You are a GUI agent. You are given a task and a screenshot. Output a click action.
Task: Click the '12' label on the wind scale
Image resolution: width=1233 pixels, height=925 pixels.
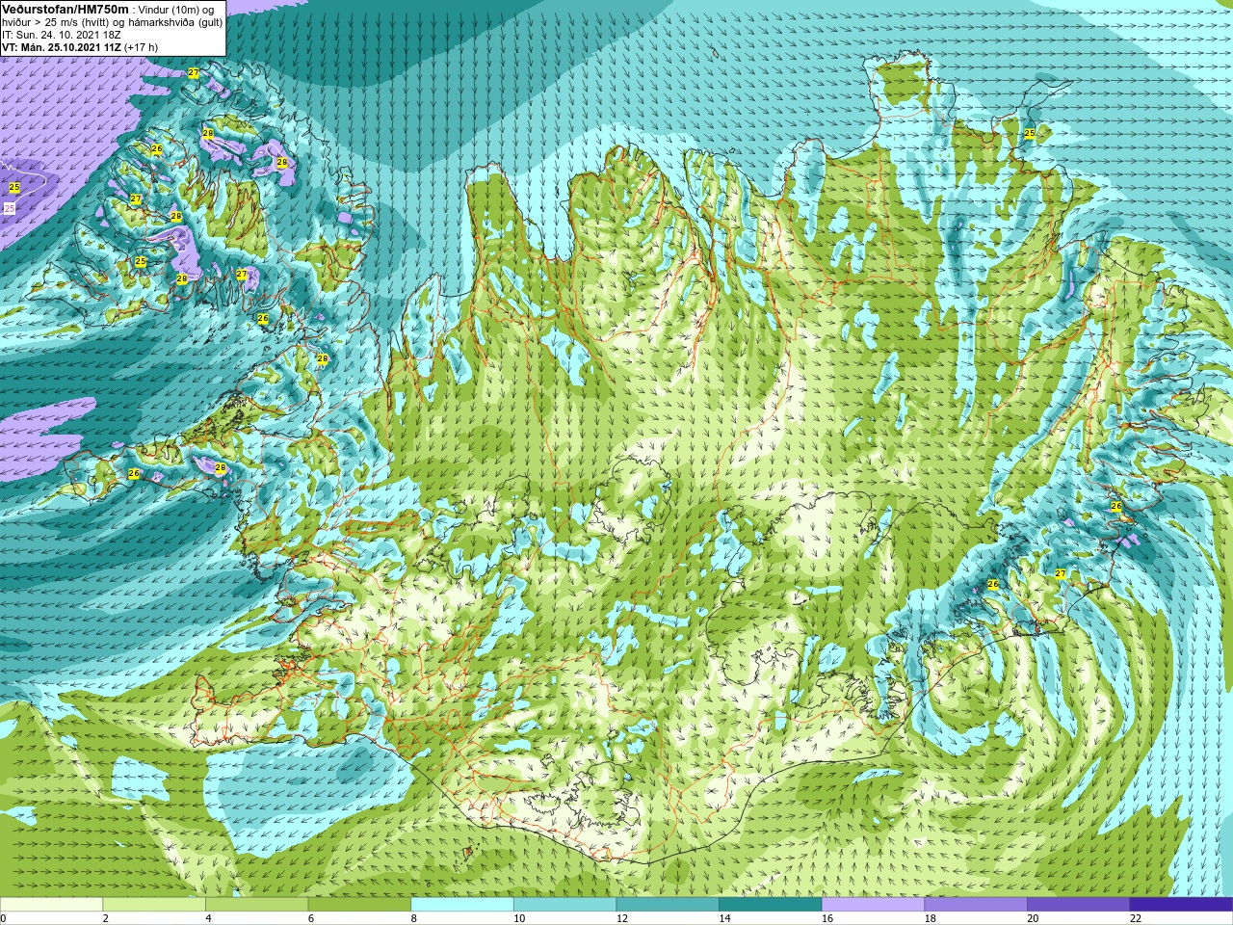622,918
